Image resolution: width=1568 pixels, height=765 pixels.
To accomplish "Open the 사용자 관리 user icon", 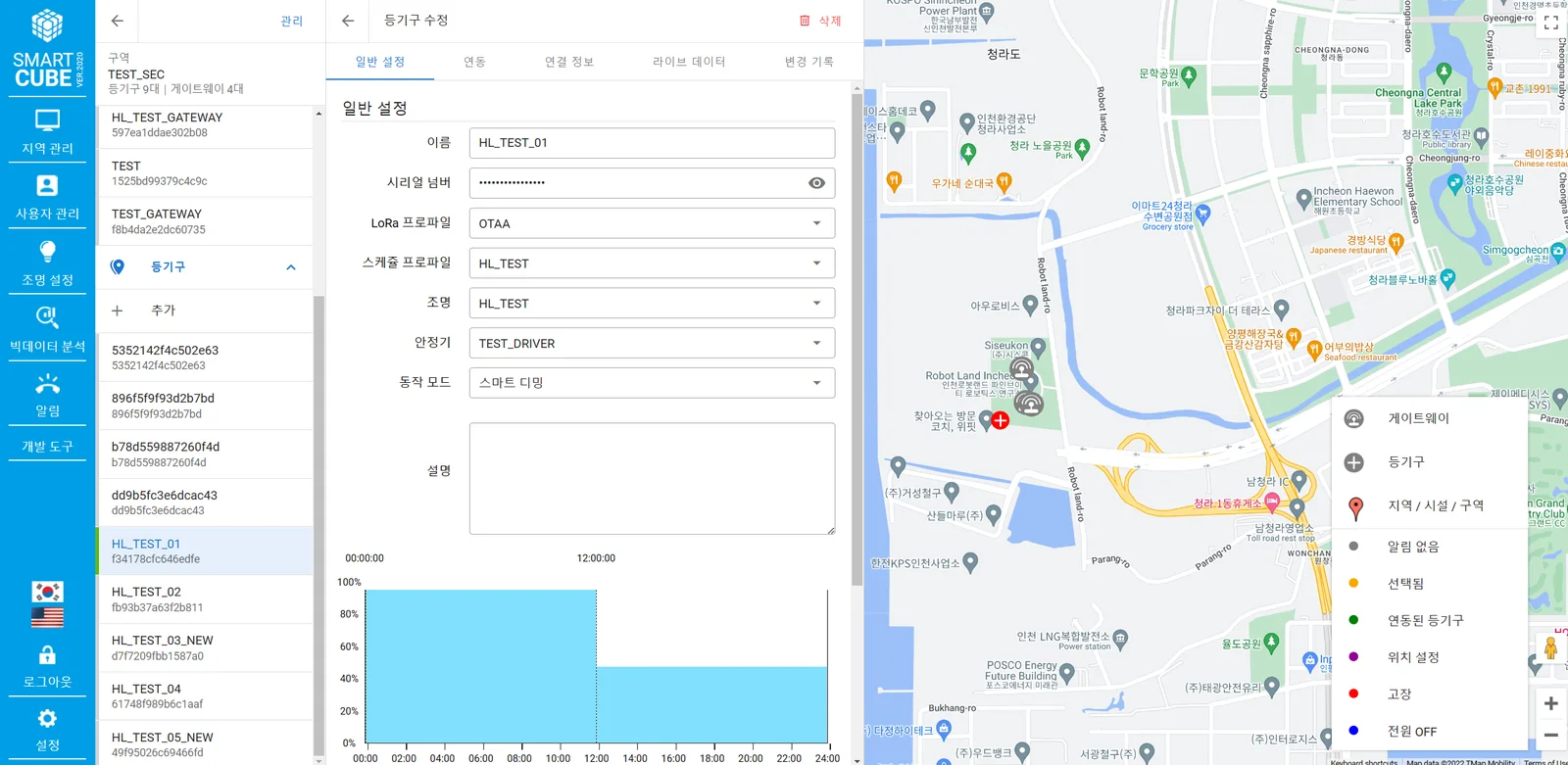I will click(x=47, y=186).
